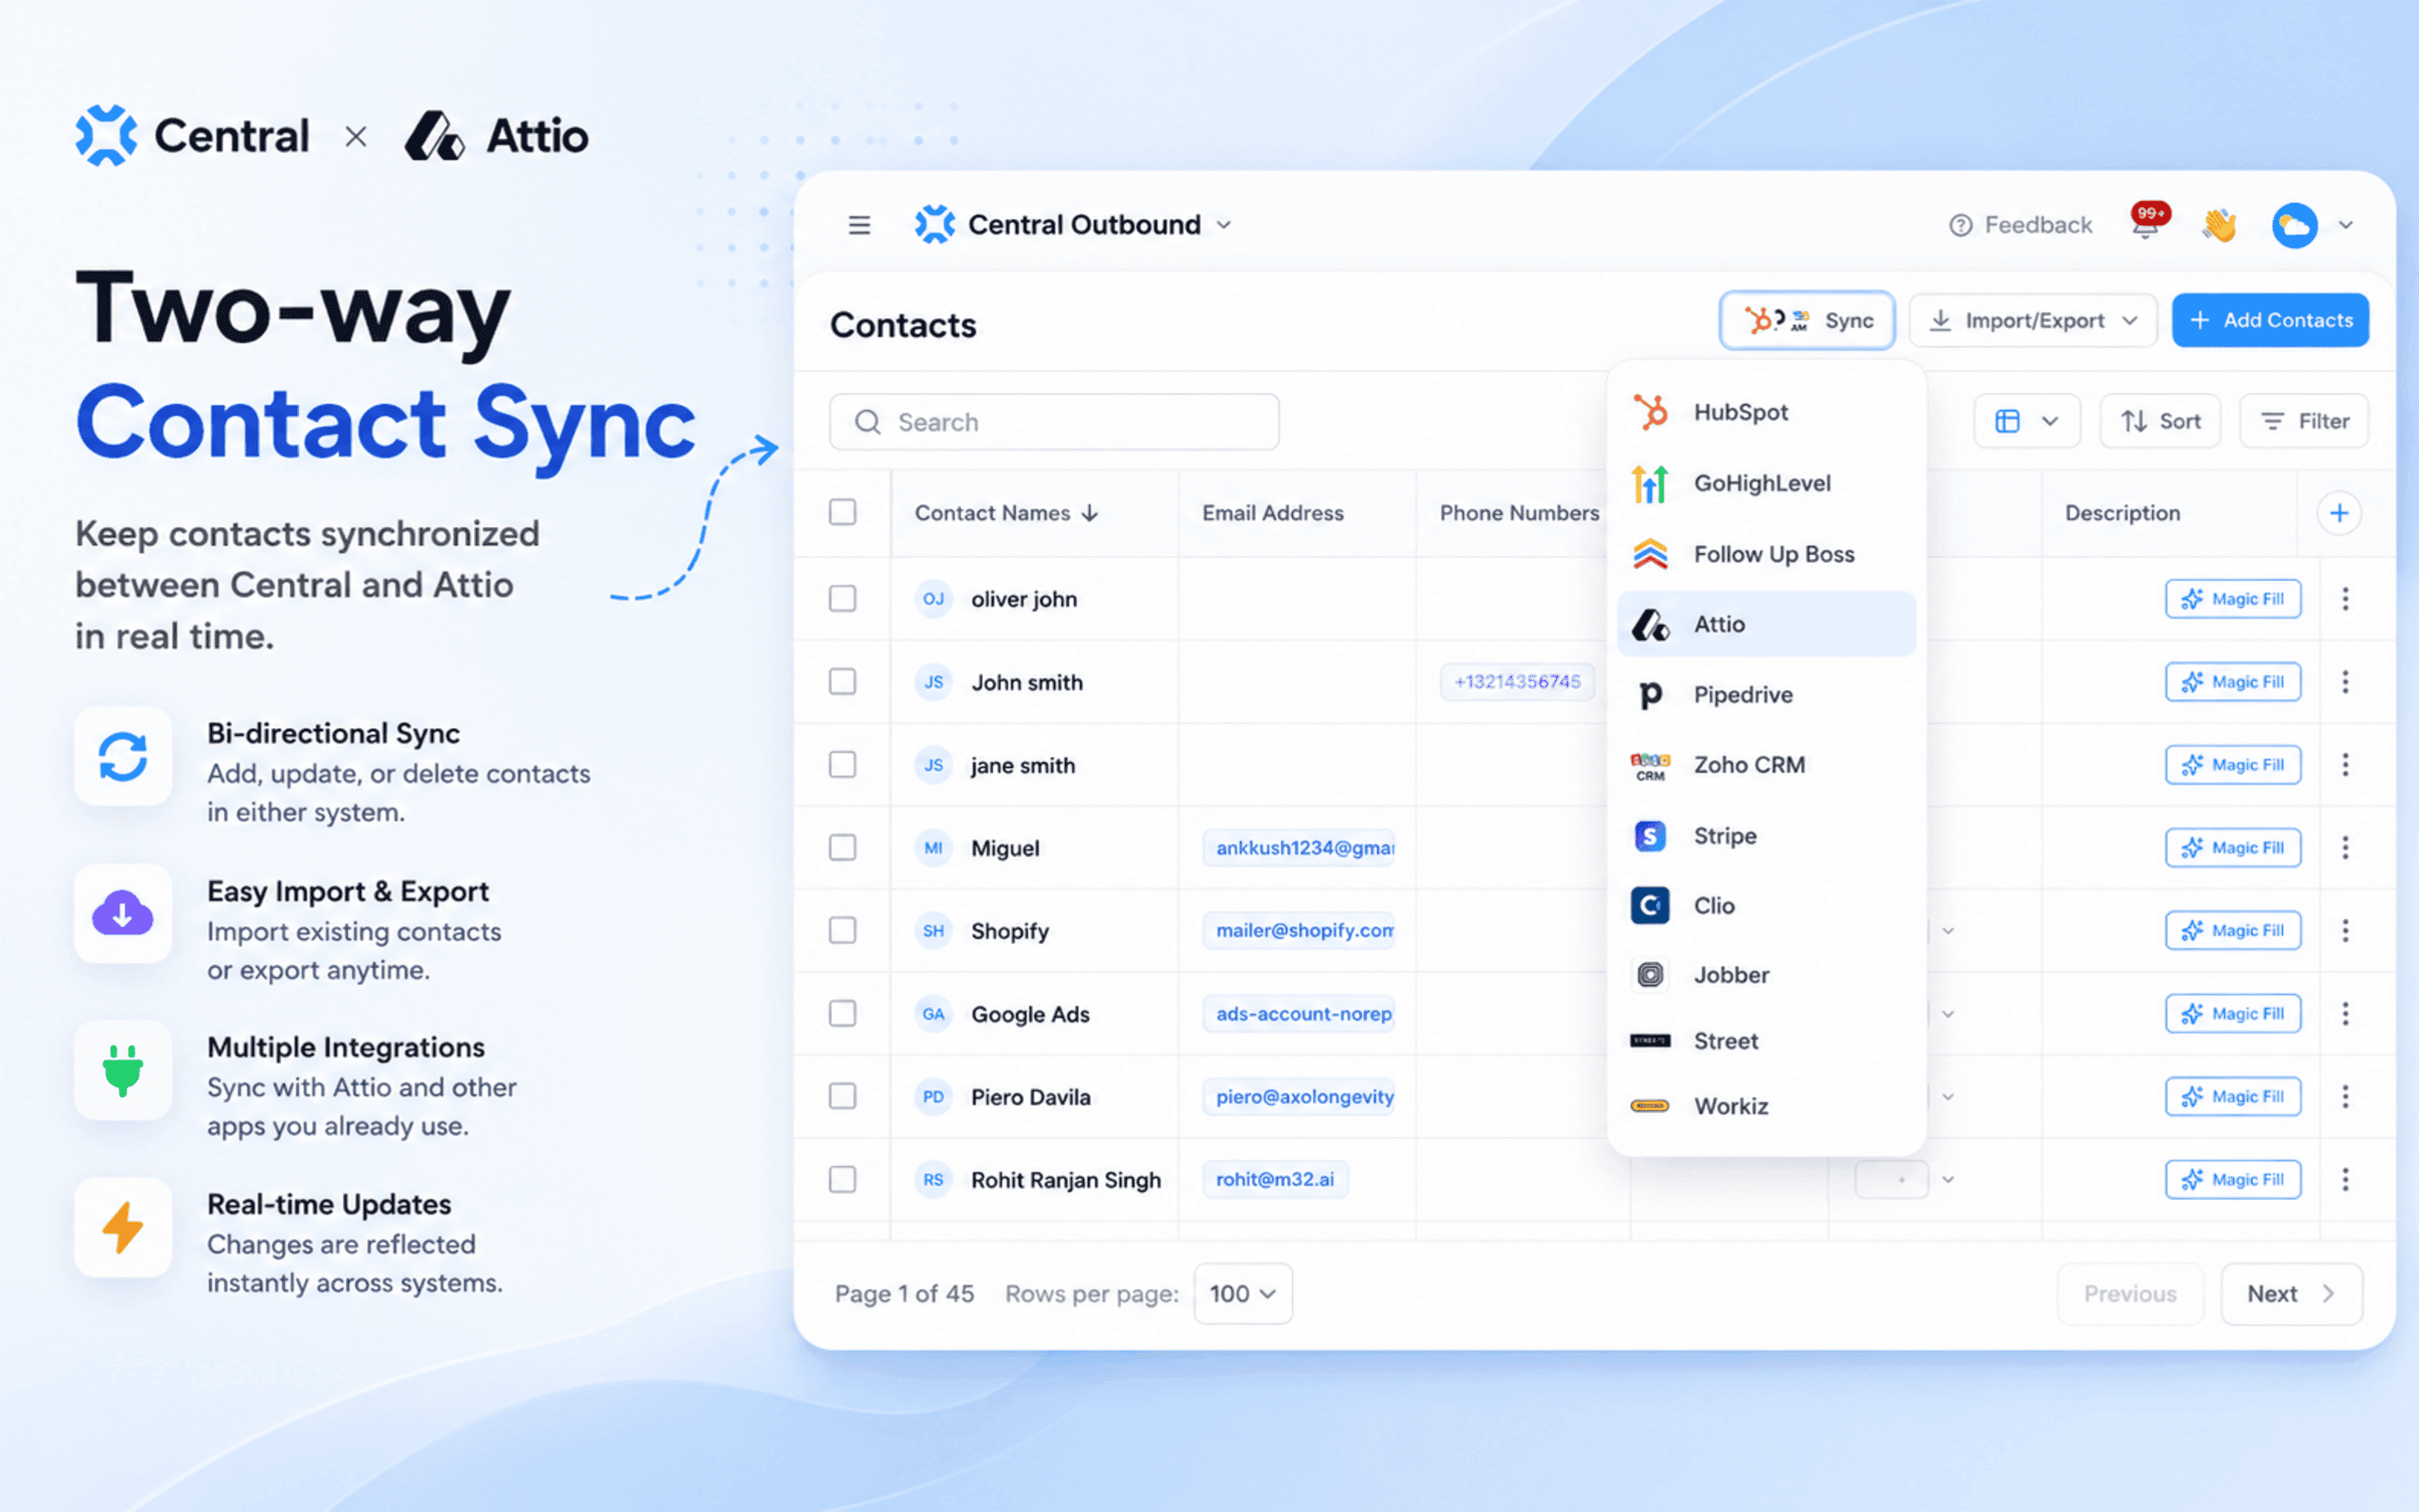Choose Pipedrive from the sync menu

point(1766,694)
